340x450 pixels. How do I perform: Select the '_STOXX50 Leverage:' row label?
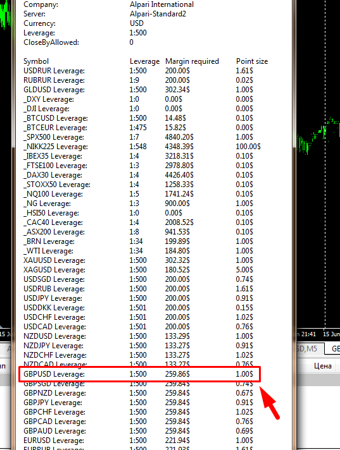click(57, 185)
